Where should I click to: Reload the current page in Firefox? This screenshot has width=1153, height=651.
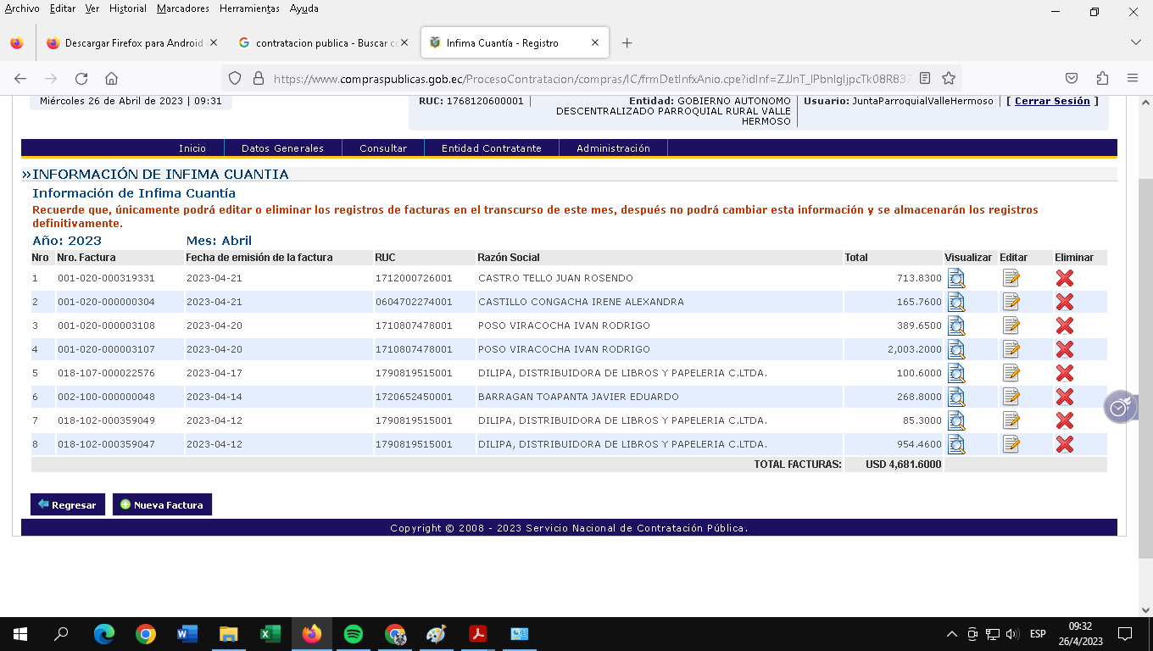(81, 79)
